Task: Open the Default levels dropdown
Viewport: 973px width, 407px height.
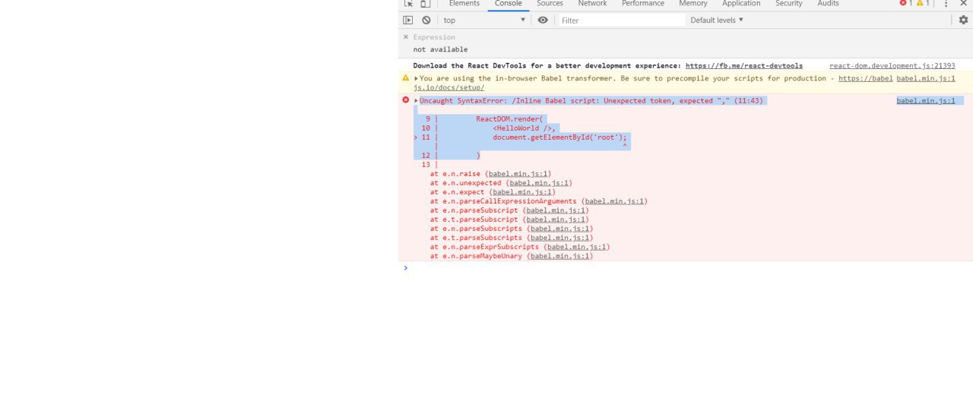Action: click(x=717, y=21)
